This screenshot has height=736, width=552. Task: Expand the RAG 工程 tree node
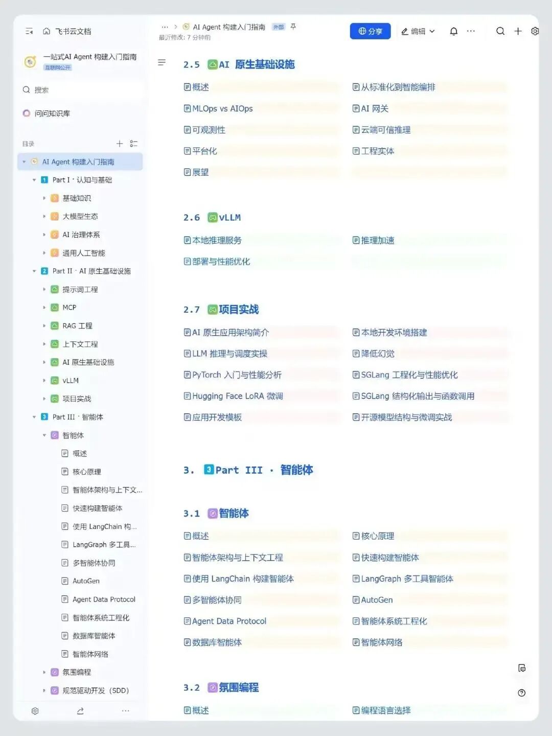(44, 326)
